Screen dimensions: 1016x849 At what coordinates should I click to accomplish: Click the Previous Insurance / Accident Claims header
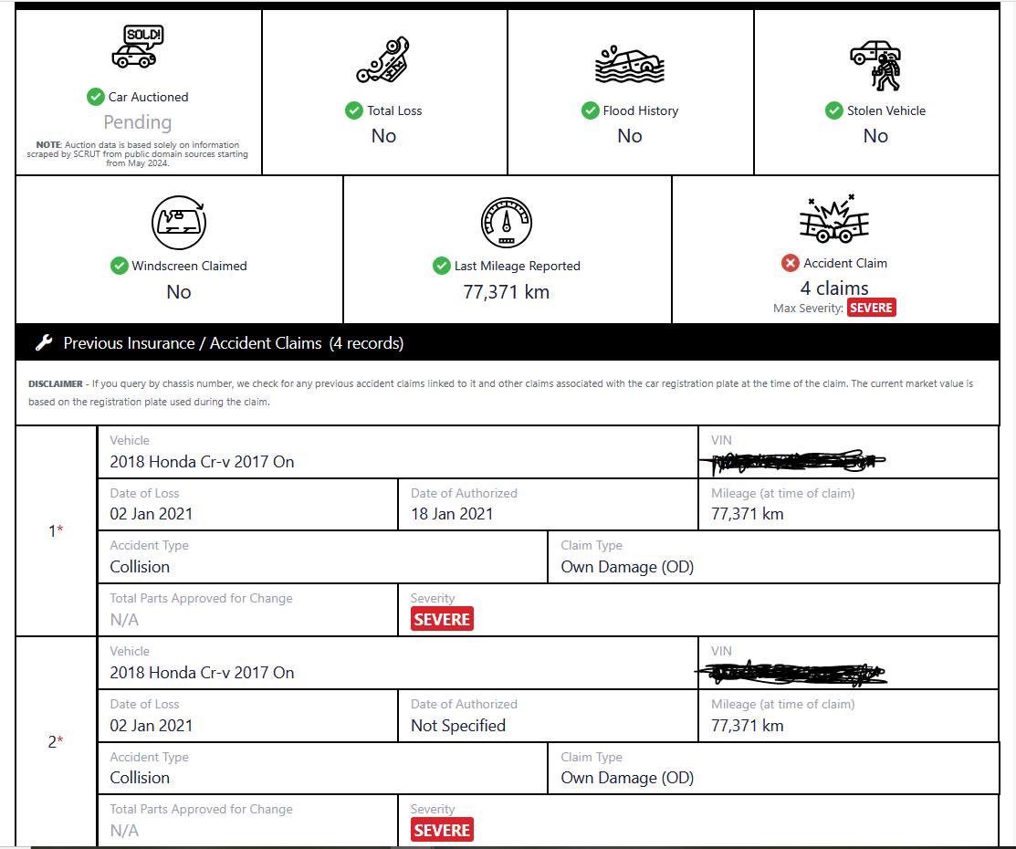coord(233,343)
